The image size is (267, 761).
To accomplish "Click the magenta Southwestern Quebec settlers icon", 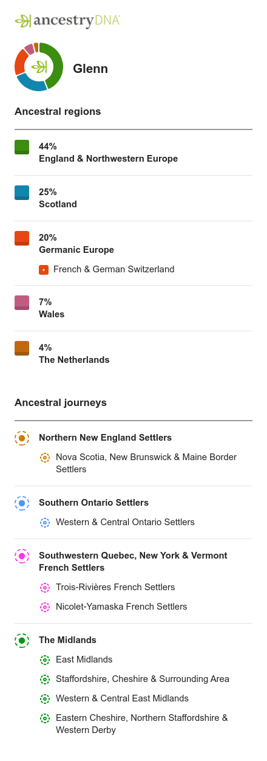I will [x=22, y=556].
